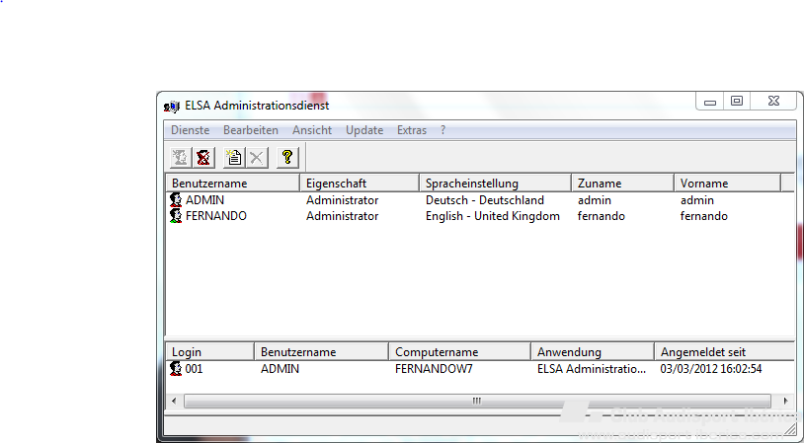The width and height of the screenshot is (804, 443).
Task: Click the Vorname cell 'fernando'
Action: tap(704, 216)
